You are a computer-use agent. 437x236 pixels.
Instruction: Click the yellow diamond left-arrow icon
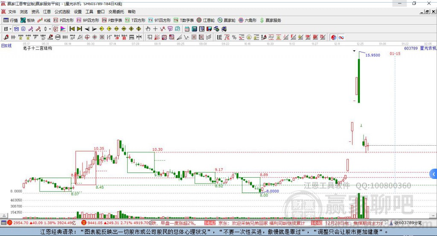(x=102, y=29)
